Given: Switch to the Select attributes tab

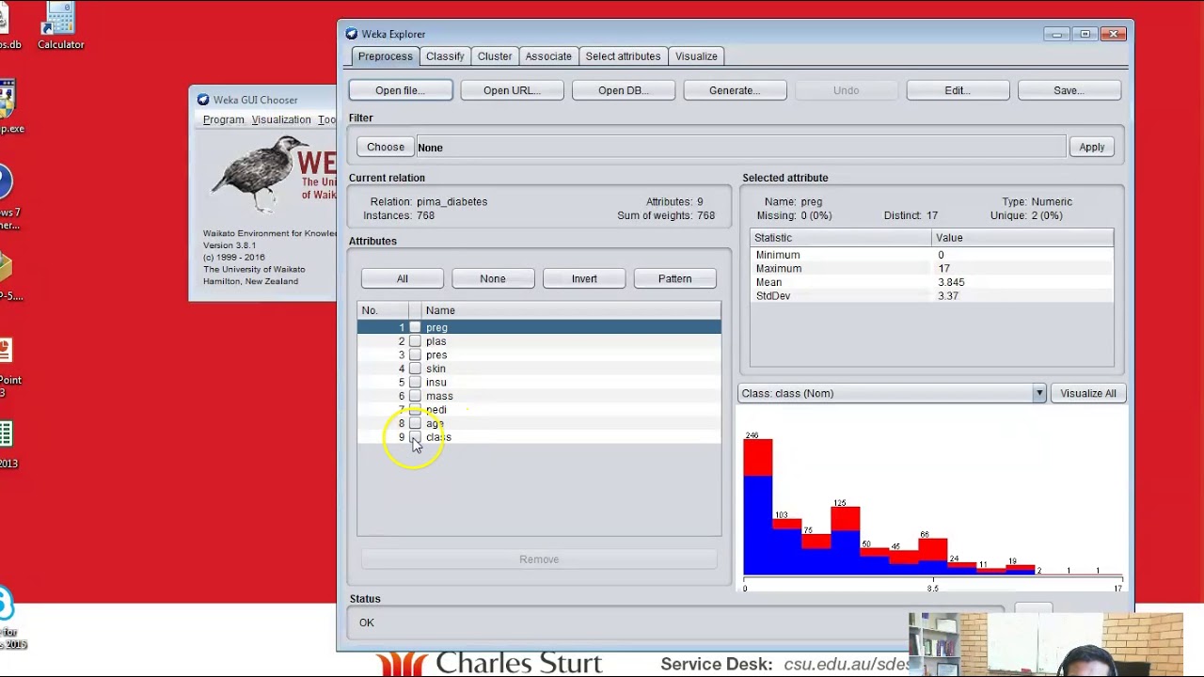Looking at the screenshot, I should (x=623, y=56).
